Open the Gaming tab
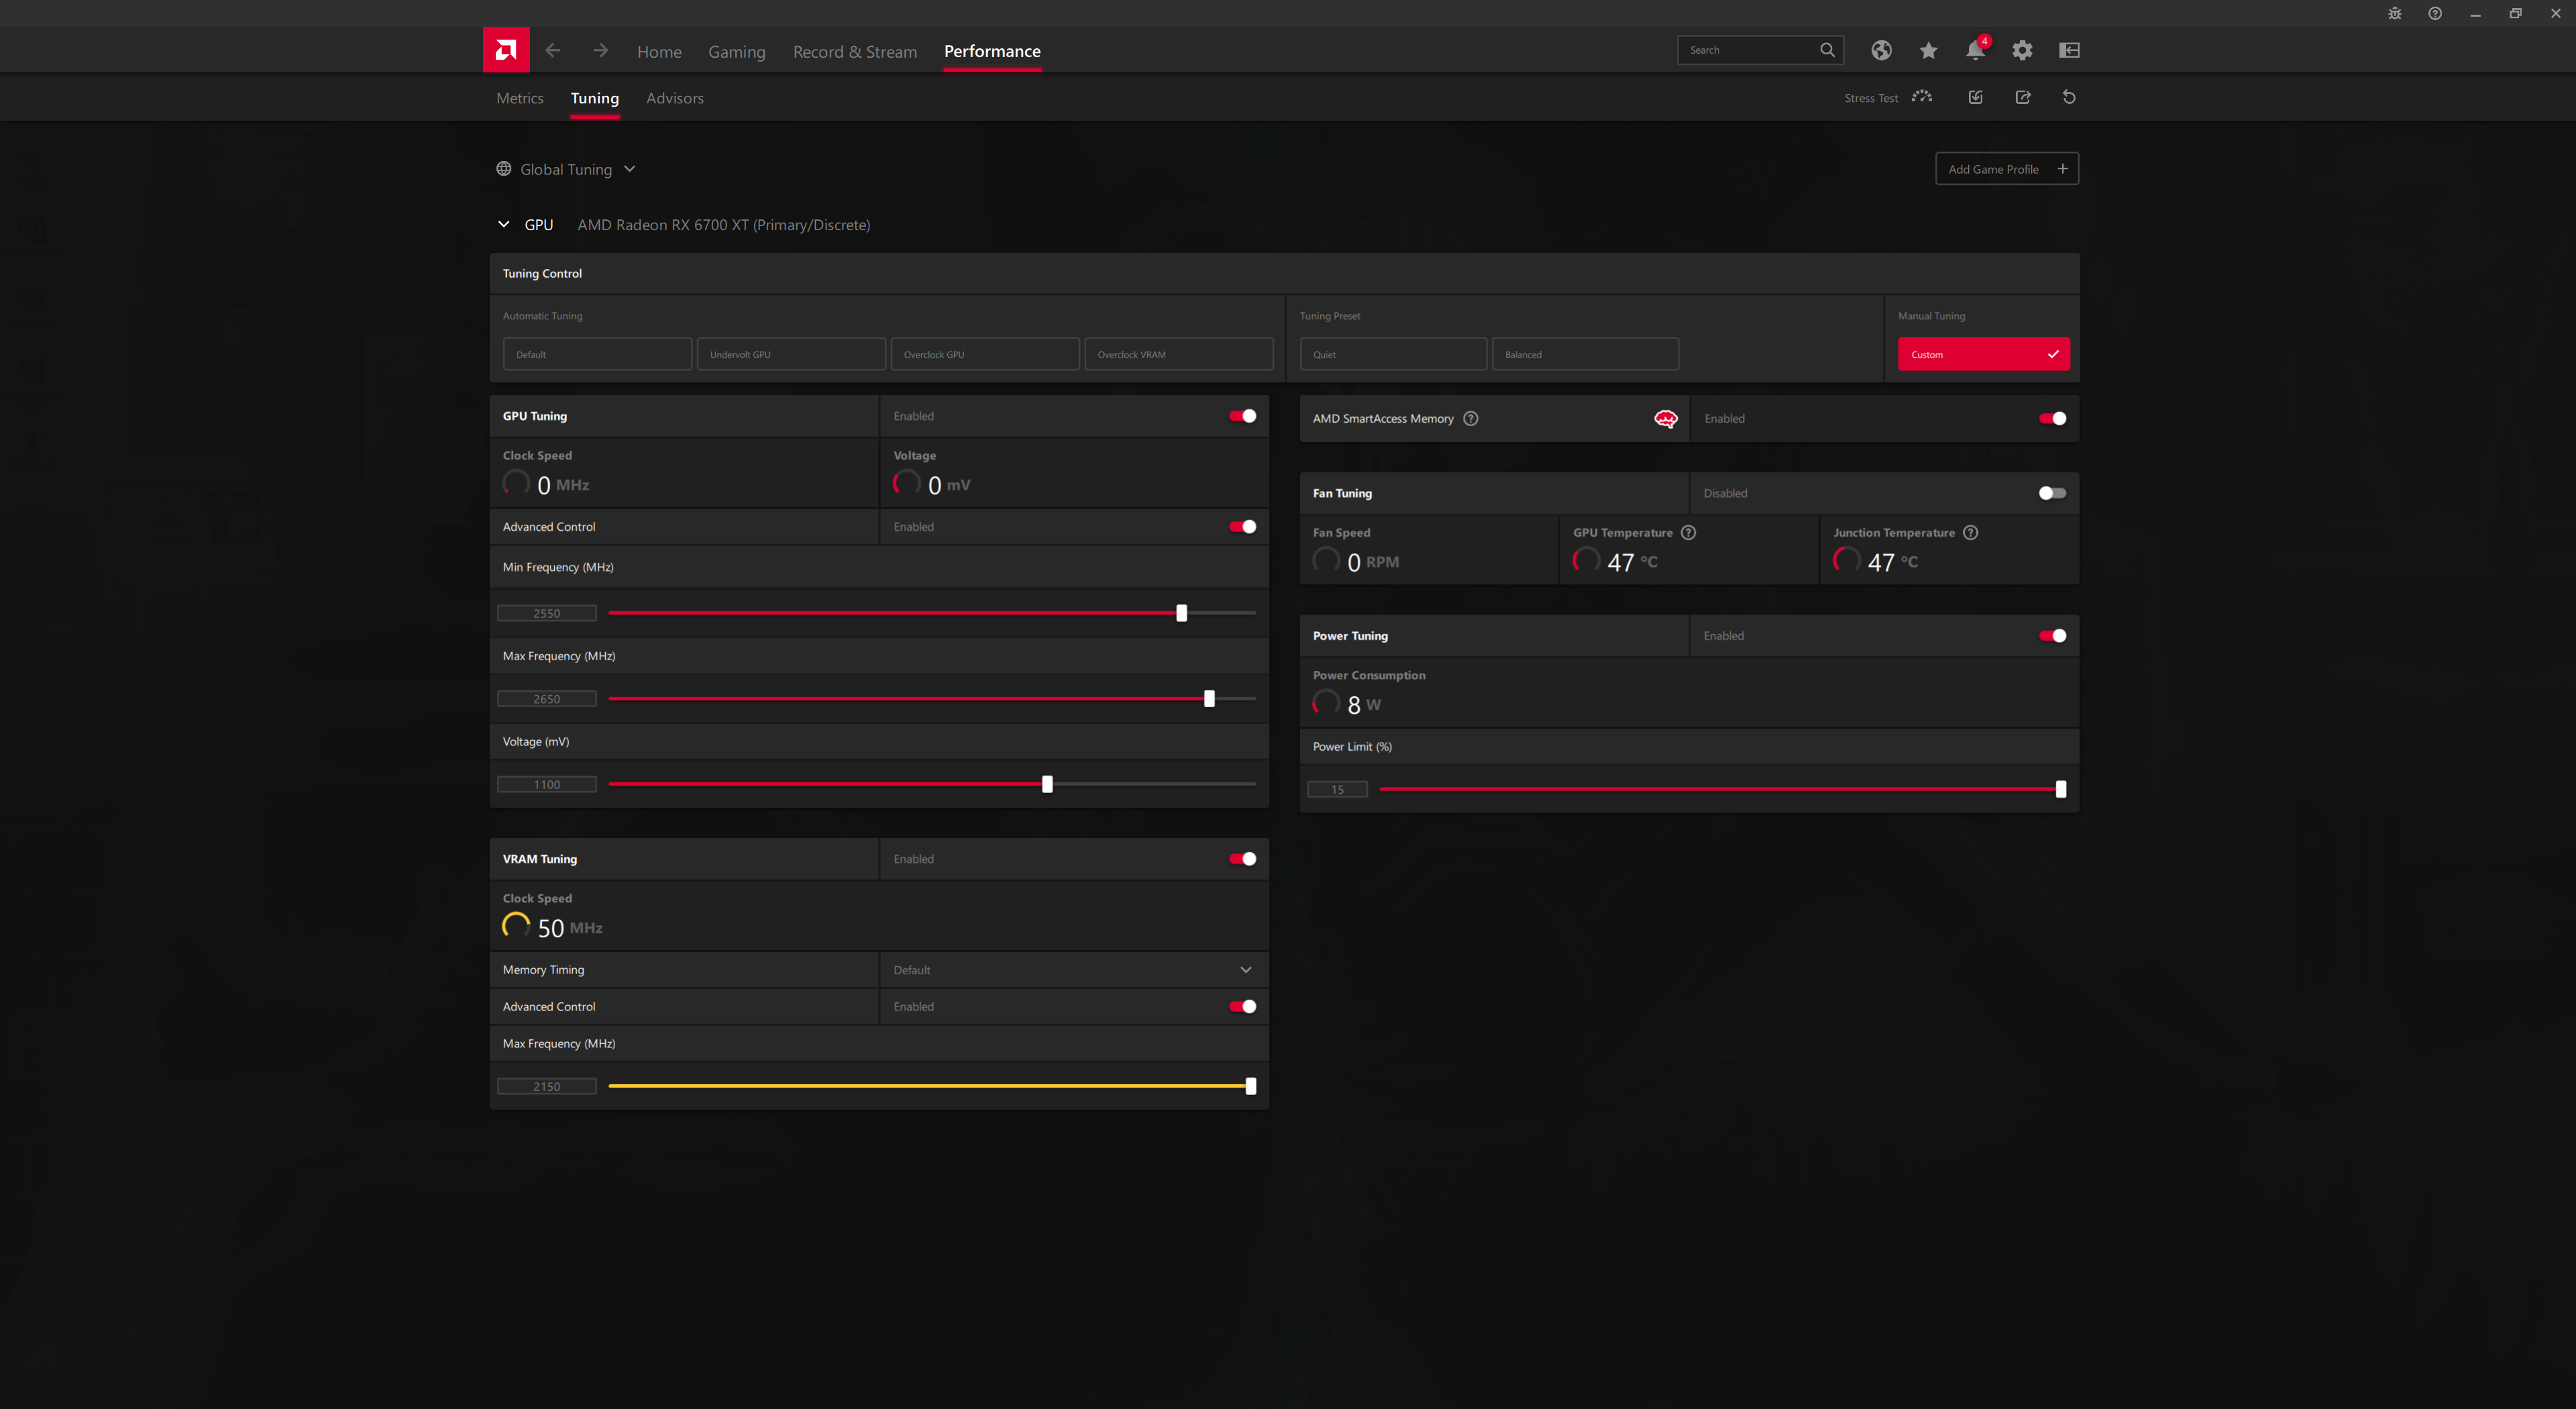Image resolution: width=2576 pixels, height=1409 pixels. click(737, 51)
